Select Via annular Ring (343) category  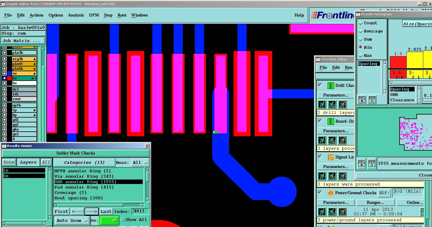point(98,176)
